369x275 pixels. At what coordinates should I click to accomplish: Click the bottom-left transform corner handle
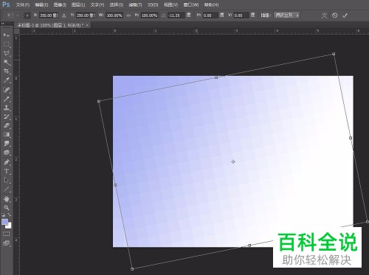point(132,269)
